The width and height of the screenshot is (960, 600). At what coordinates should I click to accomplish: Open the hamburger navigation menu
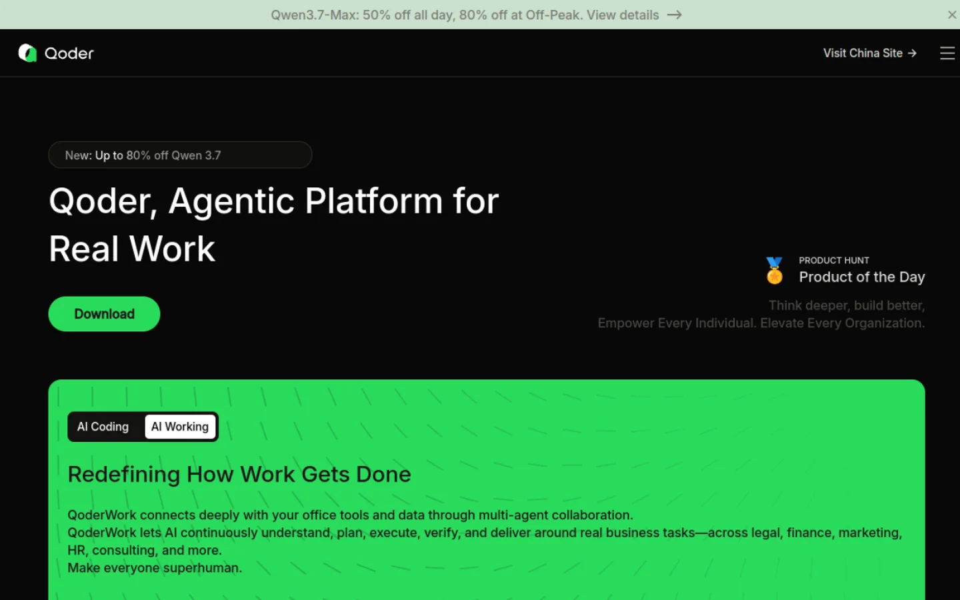(x=947, y=53)
